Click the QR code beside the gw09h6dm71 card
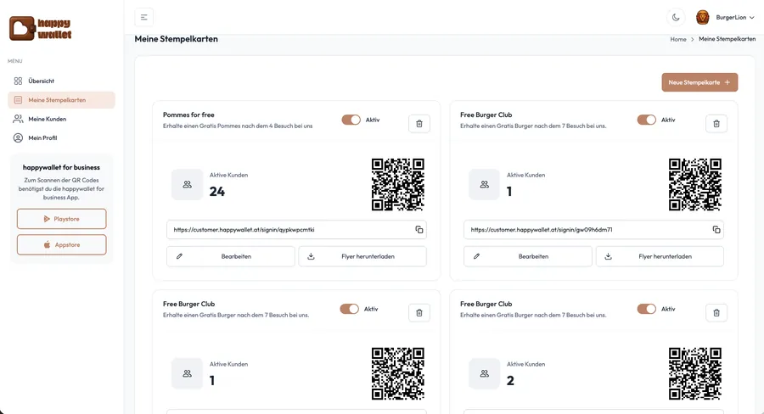The image size is (764, 414). tap(694, 184)
